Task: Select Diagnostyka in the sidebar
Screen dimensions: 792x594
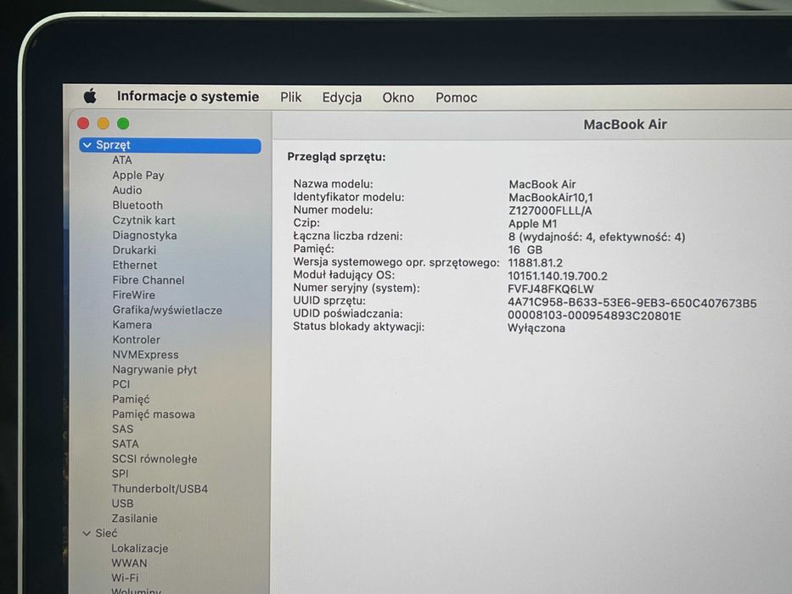Action: [x=144, y=235]
